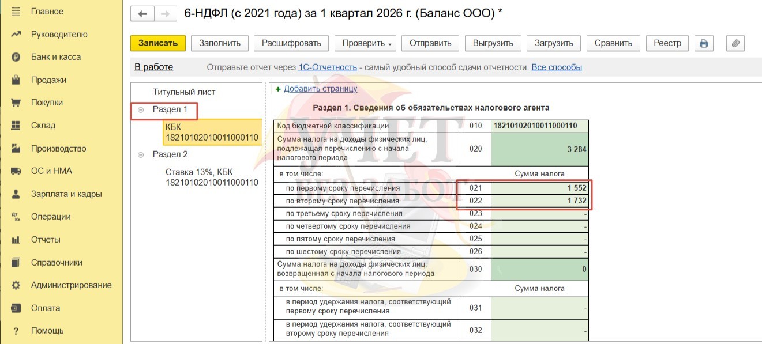Viewport: 762px width, 344px height.
Task: Open the Главное menu section
Action: [47, 12]
